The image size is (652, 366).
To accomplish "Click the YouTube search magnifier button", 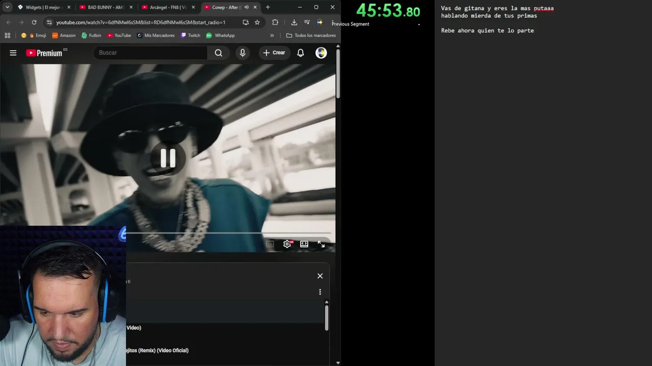I will [x=219, y=53].
